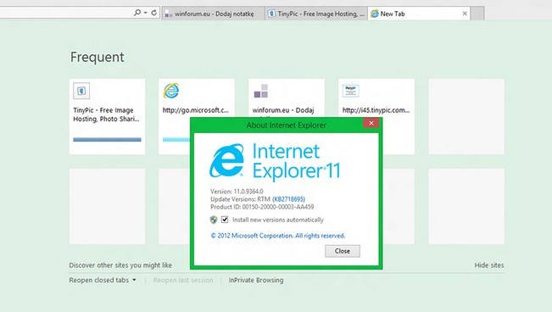Click the Close button in About dialog
Viewport: 552px width, 312px height.
point(343,251)
